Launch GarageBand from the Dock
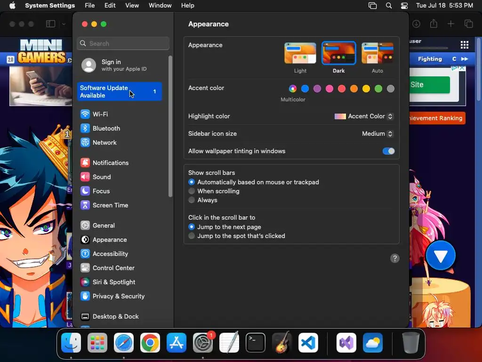 pos(281,343)
